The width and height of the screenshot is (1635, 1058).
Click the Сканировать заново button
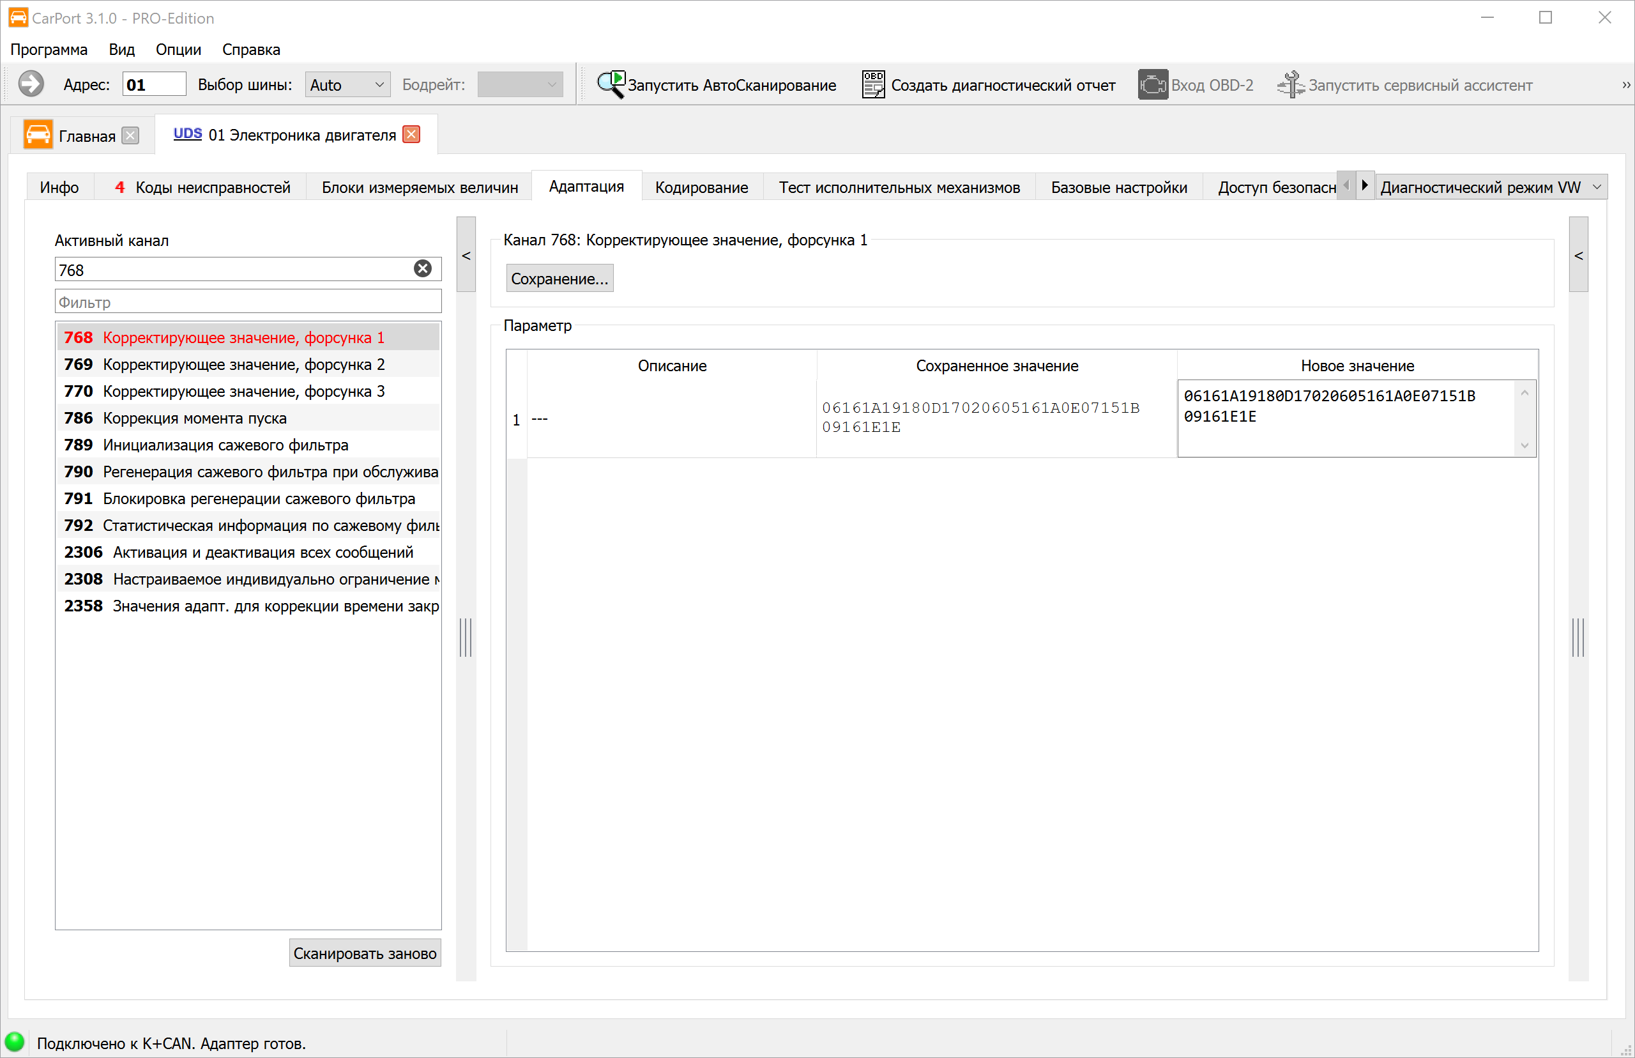point(365,953)
